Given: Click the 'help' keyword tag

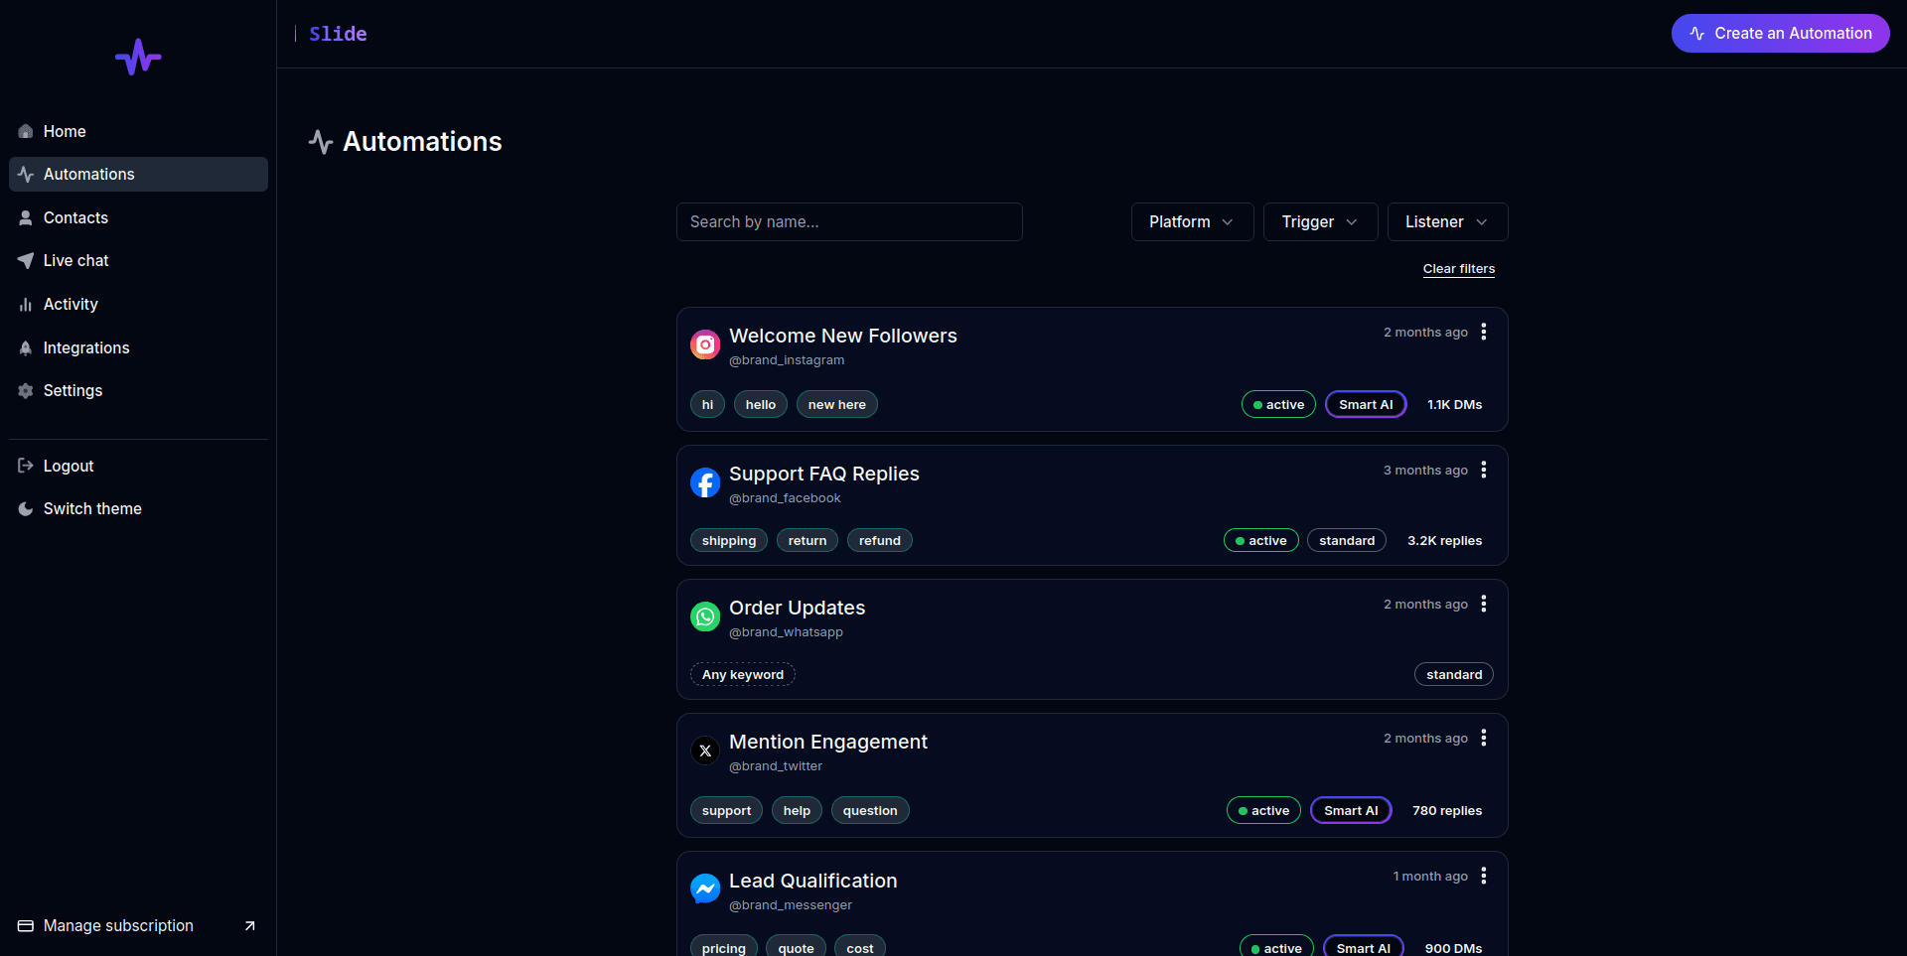Looking at the screenshot, I should (x=797, y=810).
